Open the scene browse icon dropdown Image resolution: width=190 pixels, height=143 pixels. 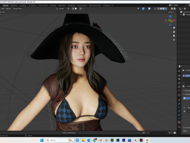171,5
